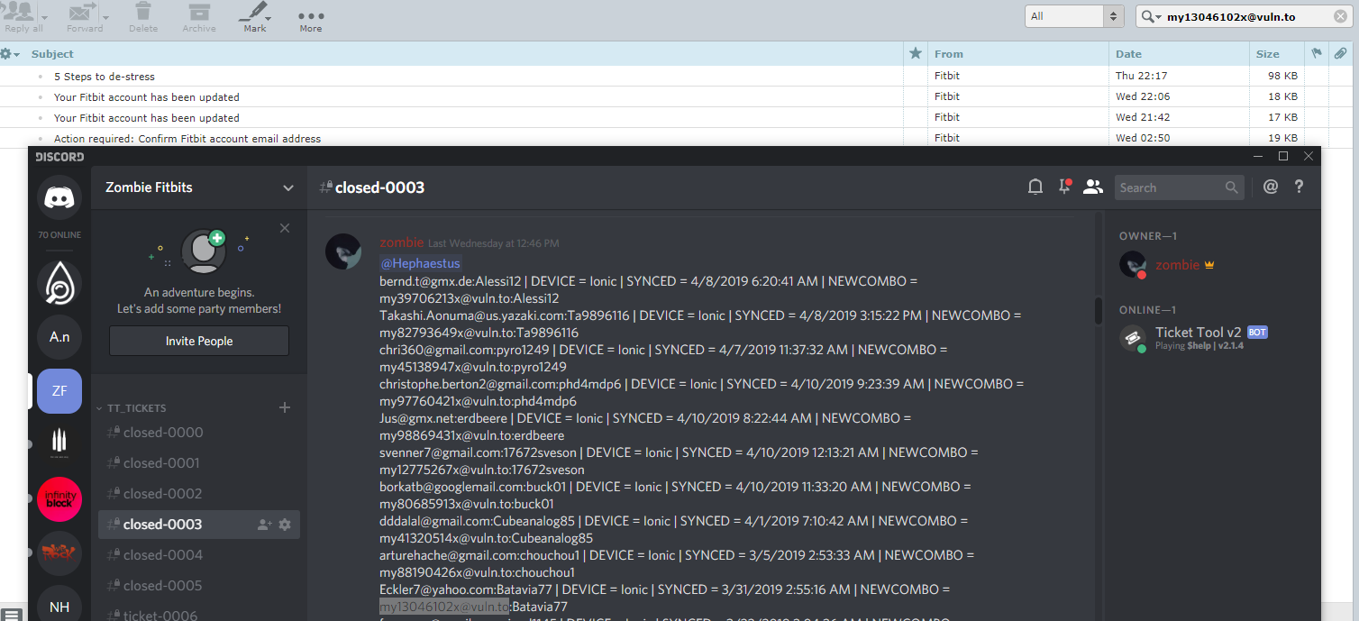Toggle Discord notification bell for channel
The height and width of the screenshot is (621, 1359).
tap(1035, 187)
